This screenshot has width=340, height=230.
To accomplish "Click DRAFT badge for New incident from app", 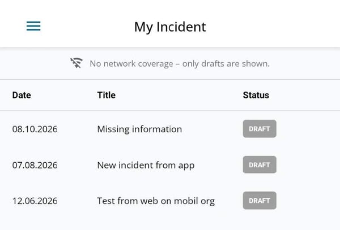I will tap(260, 164).
